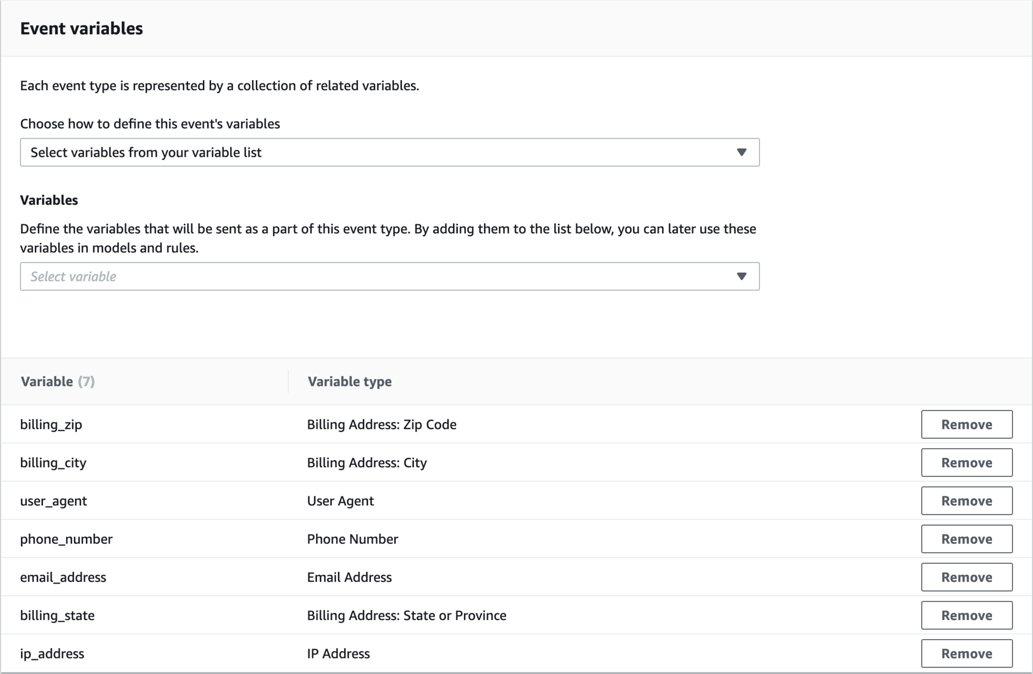Remove the email_address variable
1033x674 pixels.
pyautogui.click(x=966, y=577)
